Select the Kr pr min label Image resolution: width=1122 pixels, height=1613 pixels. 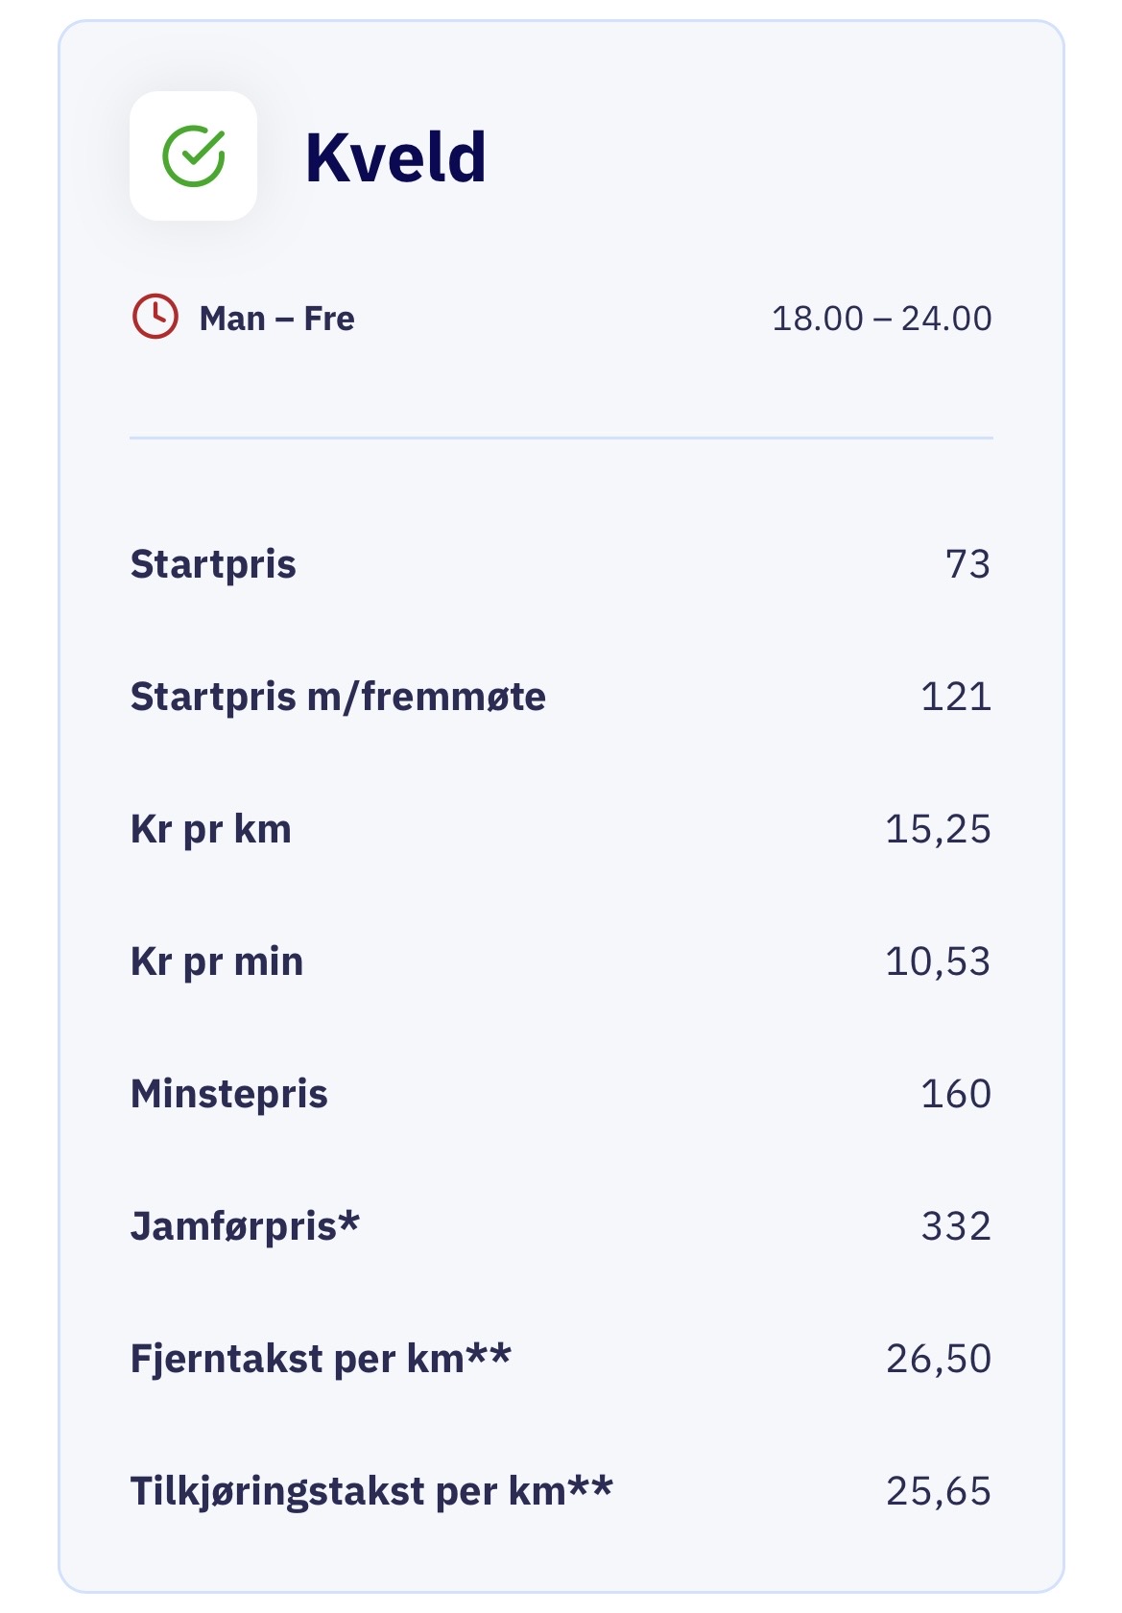tap(217, 961)
